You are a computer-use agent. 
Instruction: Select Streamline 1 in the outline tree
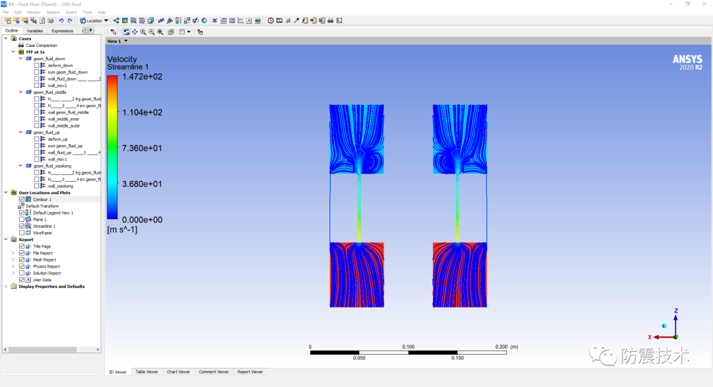[44, 226]
